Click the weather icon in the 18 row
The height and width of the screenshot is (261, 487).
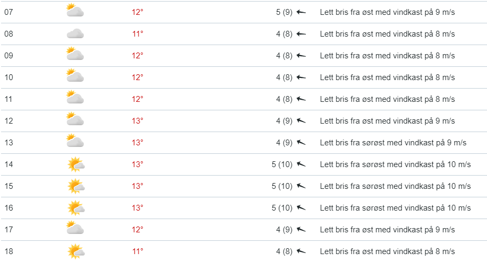click(76, 251)
